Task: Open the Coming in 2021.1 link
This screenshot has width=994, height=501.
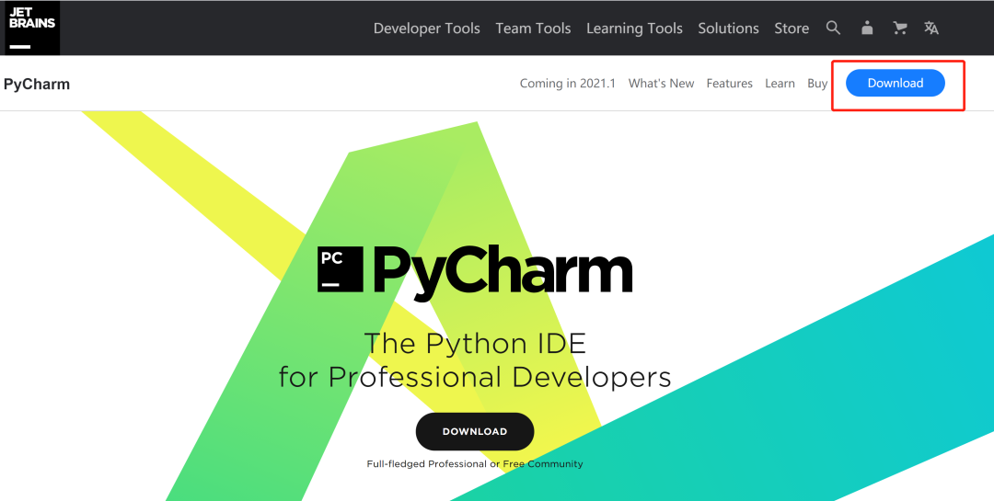Action: (568, 84)
